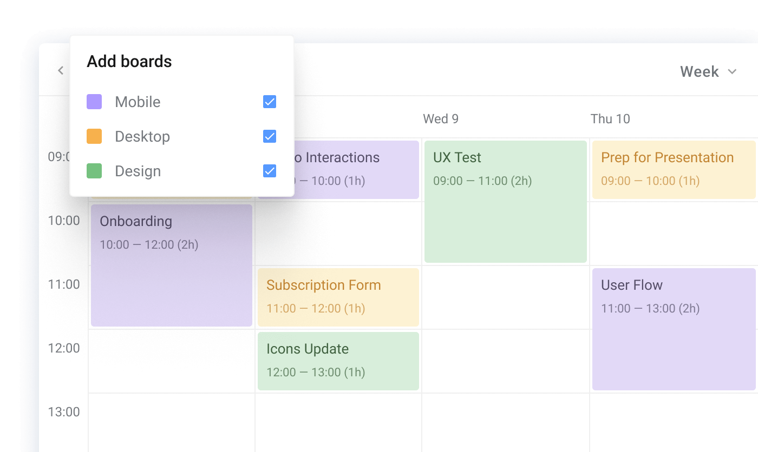Uncheck the Desktop board checkbox

click(x=270, y=136)
